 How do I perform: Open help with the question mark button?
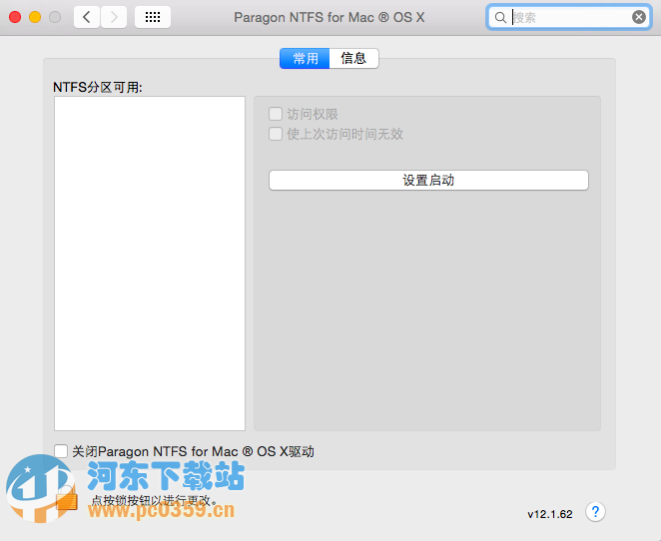coord(595,512)
